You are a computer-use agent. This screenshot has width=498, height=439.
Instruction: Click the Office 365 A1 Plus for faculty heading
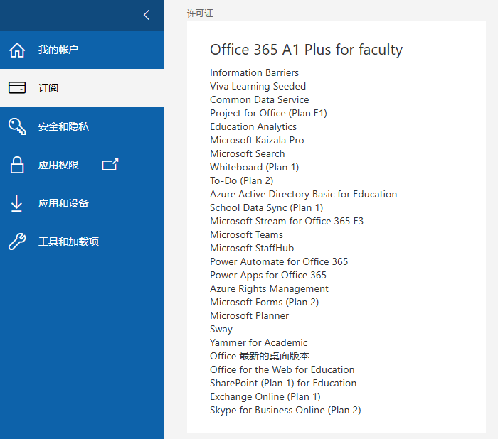tap(306, 50)
